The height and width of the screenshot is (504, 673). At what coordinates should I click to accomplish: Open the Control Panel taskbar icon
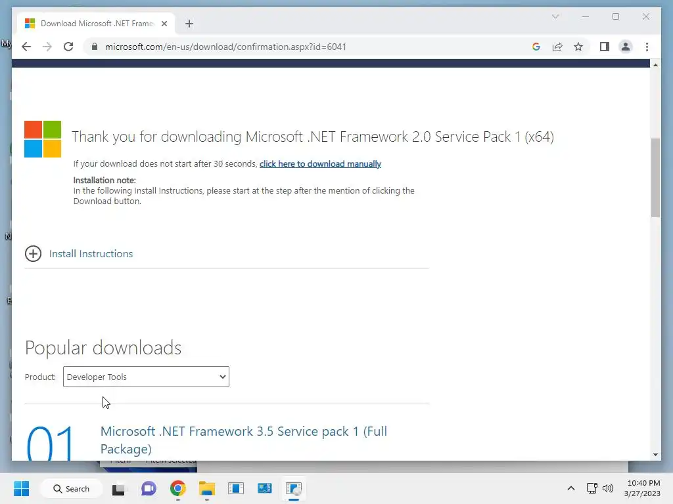[265, 488]
